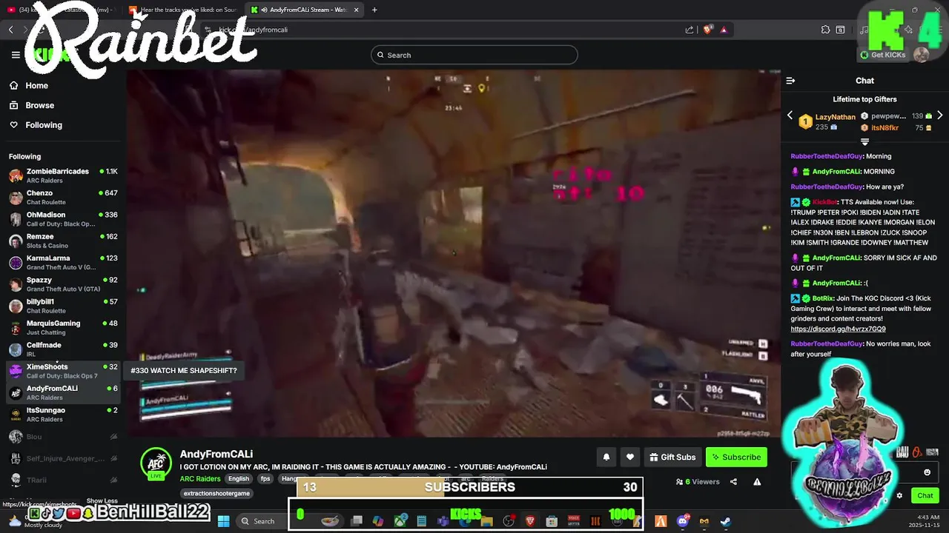Open chat settings gear icon
The width and height of the screenshot is (949, 533).
[899, 496]
